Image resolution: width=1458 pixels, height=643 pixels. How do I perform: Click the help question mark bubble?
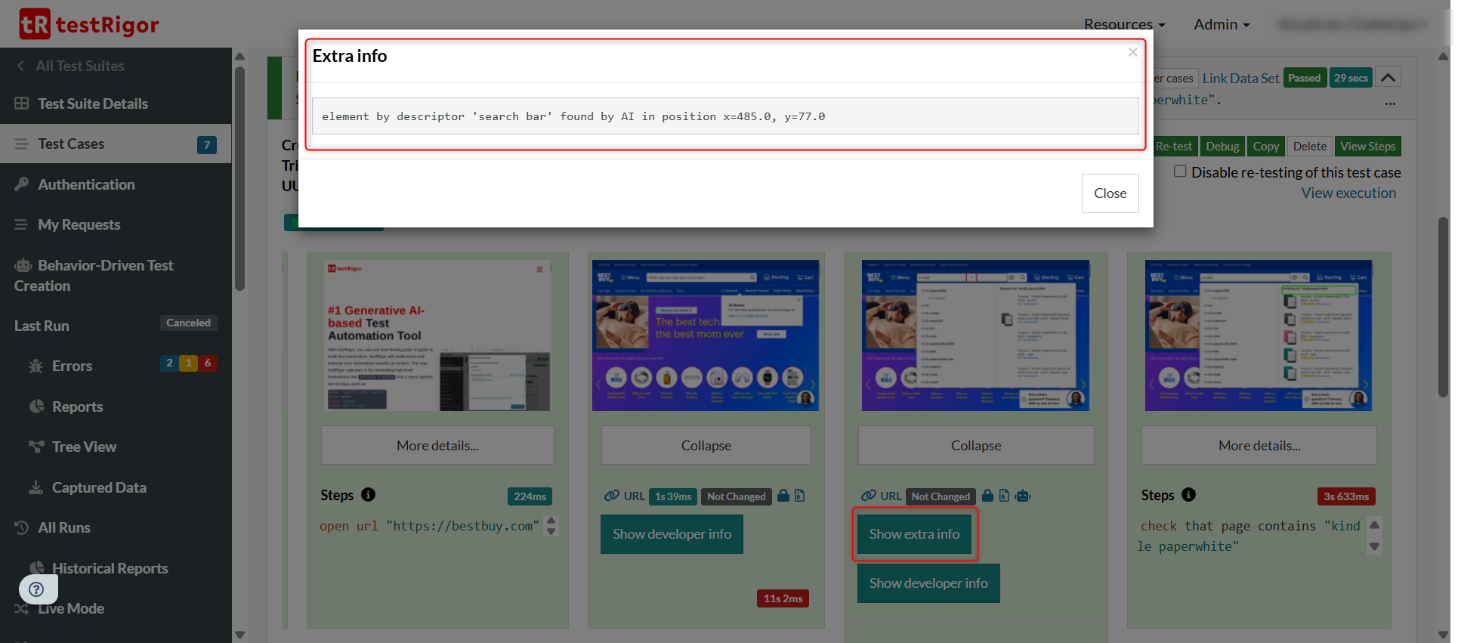coord(36,589)
